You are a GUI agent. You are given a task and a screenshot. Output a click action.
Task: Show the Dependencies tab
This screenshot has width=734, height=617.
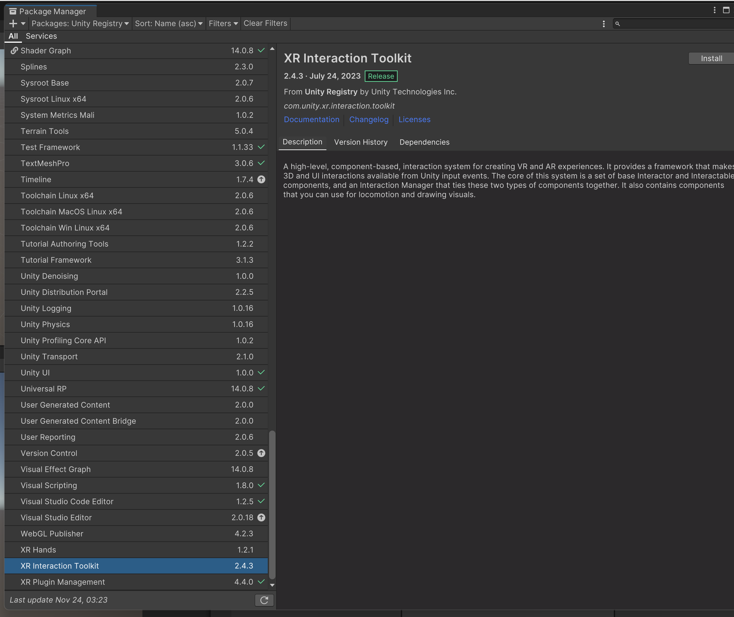[424, 142]
